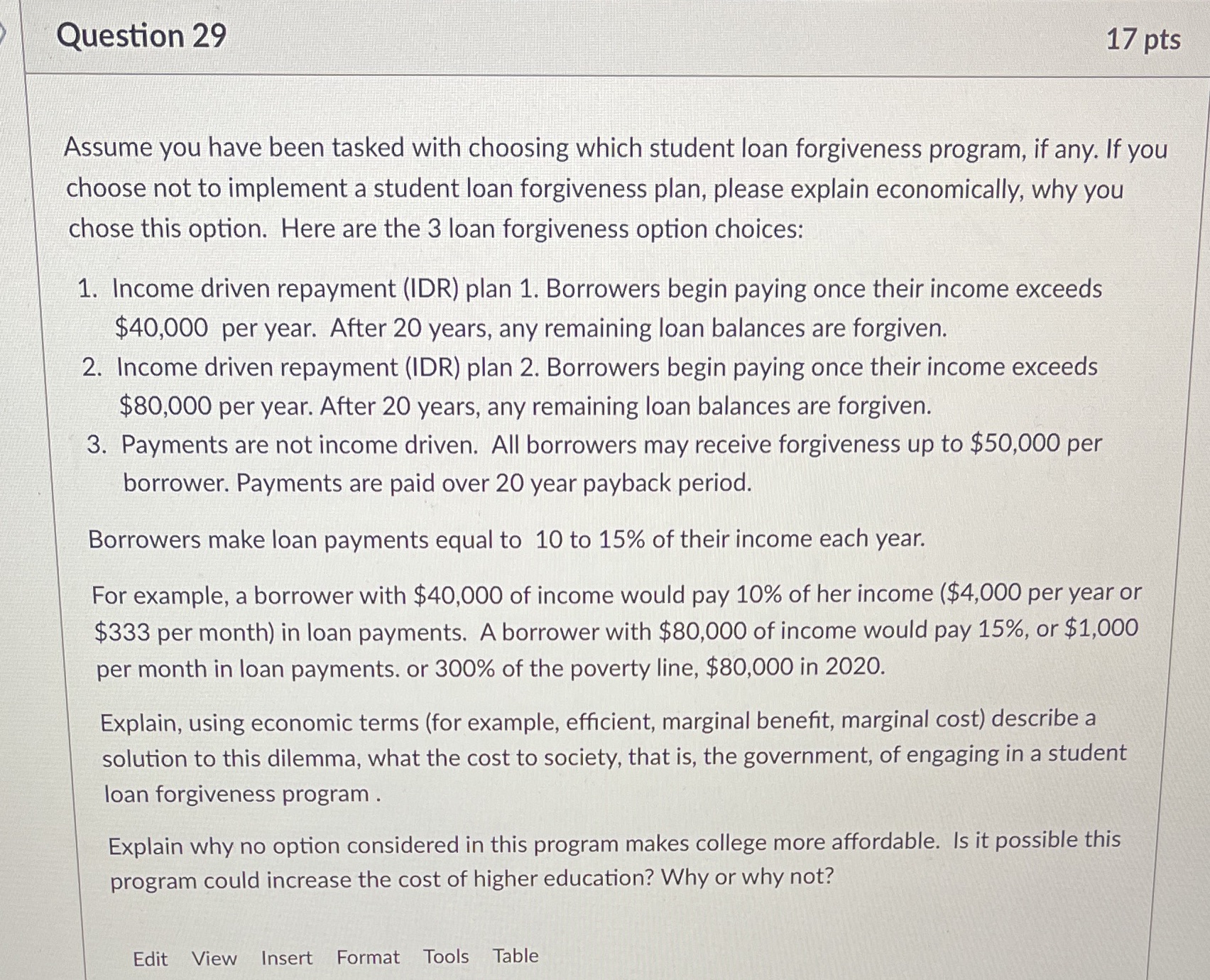Open Tools menu to check word count
Viewport: 1210px width, 980px height.
coord(445,957)
